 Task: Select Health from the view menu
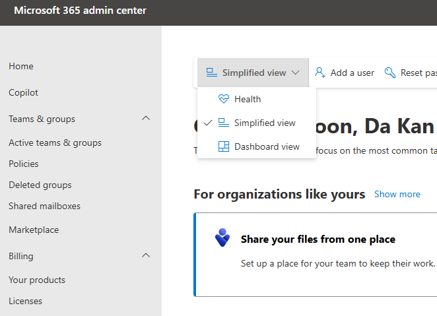(x=256, y=99)
